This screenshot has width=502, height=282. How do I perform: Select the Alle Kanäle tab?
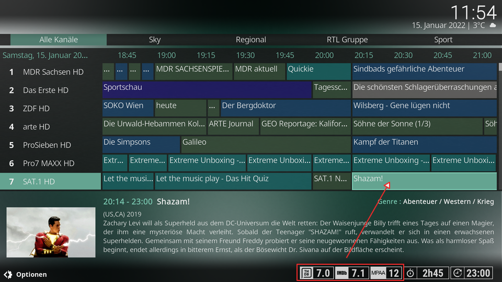[x=59, y=40]
